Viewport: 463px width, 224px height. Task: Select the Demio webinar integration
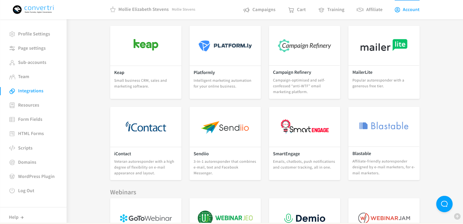coord(304,214)
